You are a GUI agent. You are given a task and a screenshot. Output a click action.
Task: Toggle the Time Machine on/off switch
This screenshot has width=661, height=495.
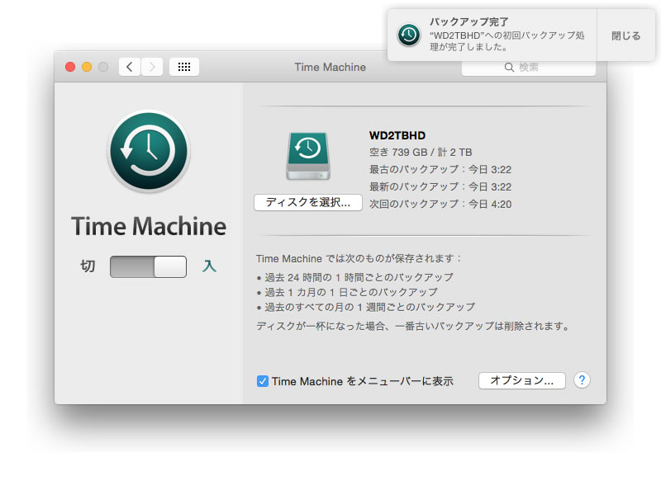coord(148,266)
